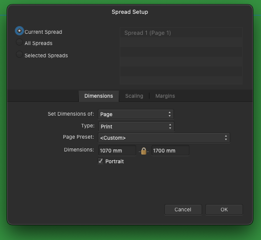Uncheck the Portrait checkbox

(x=100, y=161)
